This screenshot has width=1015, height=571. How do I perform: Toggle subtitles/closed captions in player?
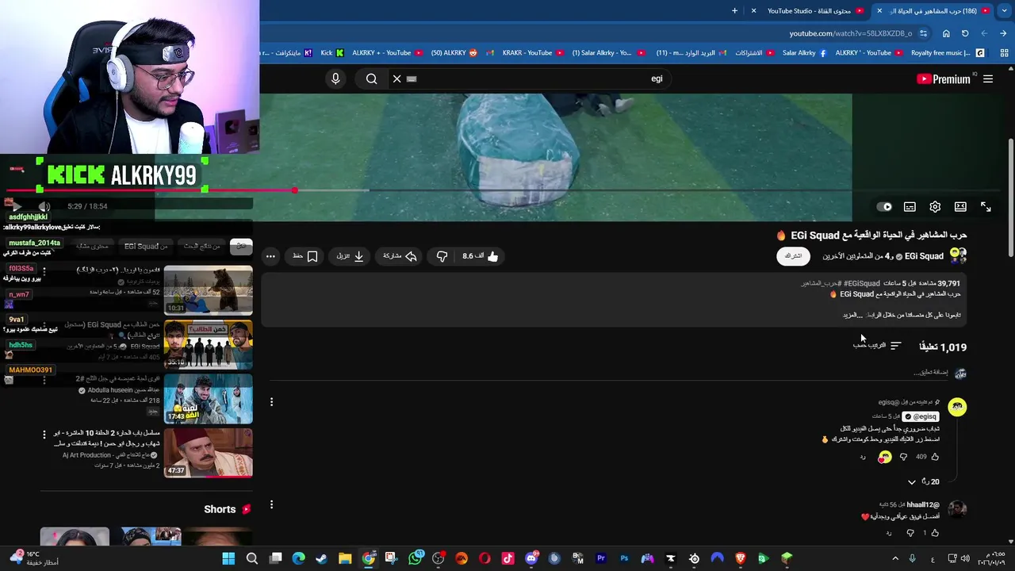point(910,207)
